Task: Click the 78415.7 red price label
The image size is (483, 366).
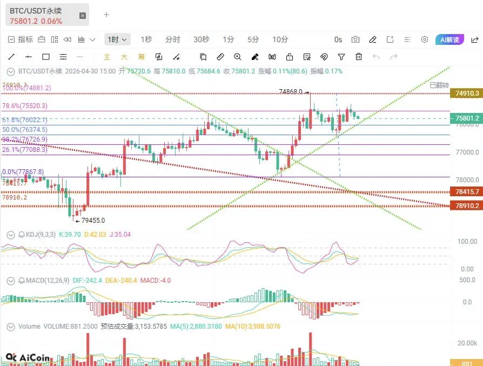Action: 466,192
